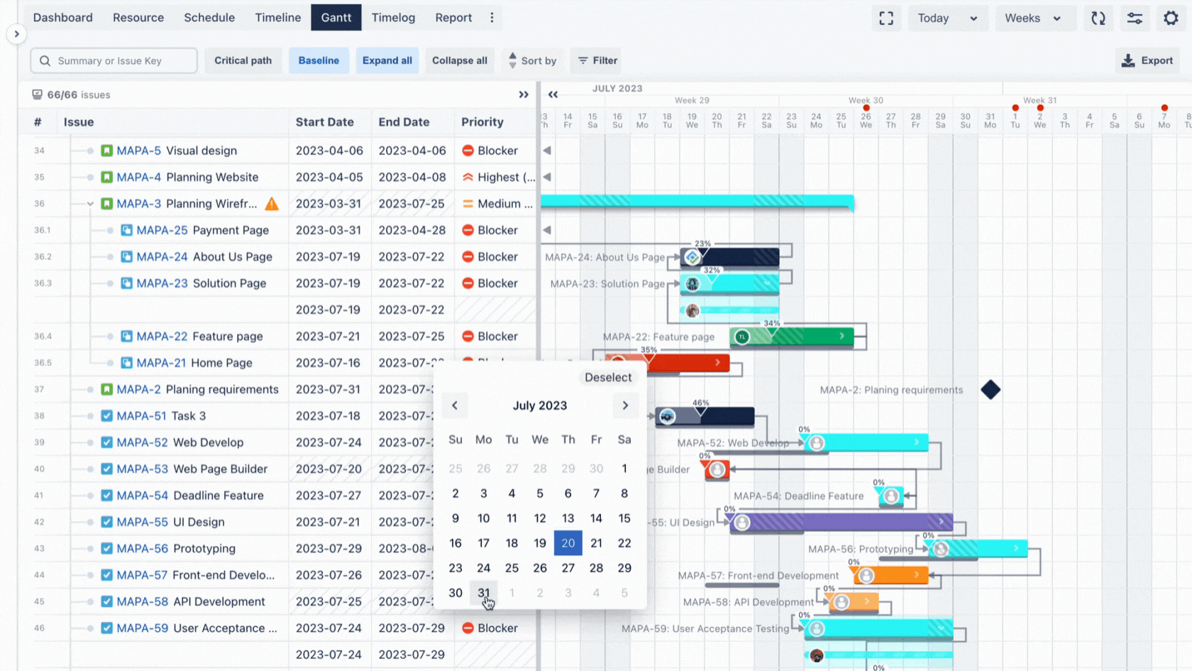Switch to the Timeline tab
This screenshot has width=1192, height=671.
point(278,18)
